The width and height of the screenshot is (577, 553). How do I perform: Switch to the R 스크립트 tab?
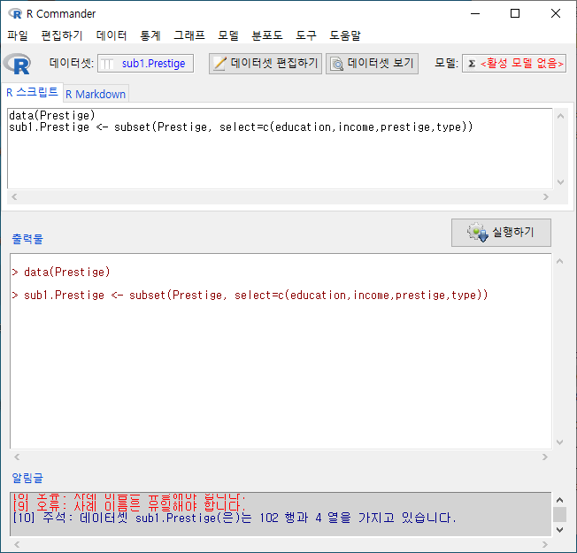click(32, 92)
